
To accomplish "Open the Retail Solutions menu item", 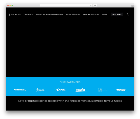I will [73, 14].
